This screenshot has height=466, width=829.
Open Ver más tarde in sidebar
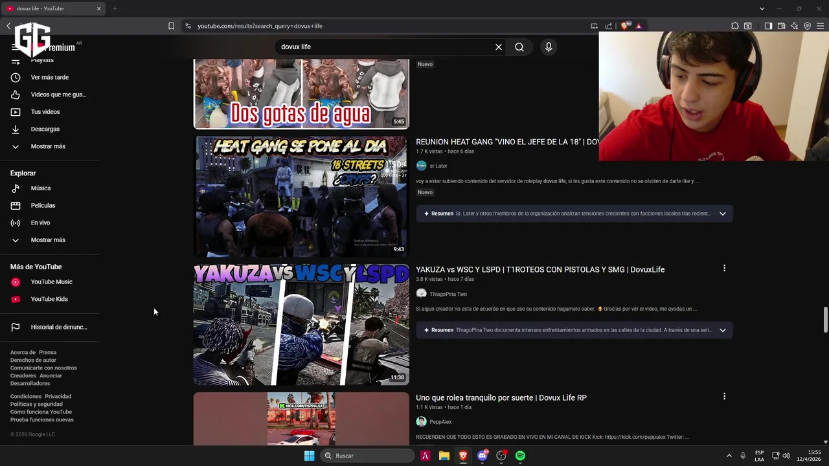pyautogui.click(x=50, y=78)
